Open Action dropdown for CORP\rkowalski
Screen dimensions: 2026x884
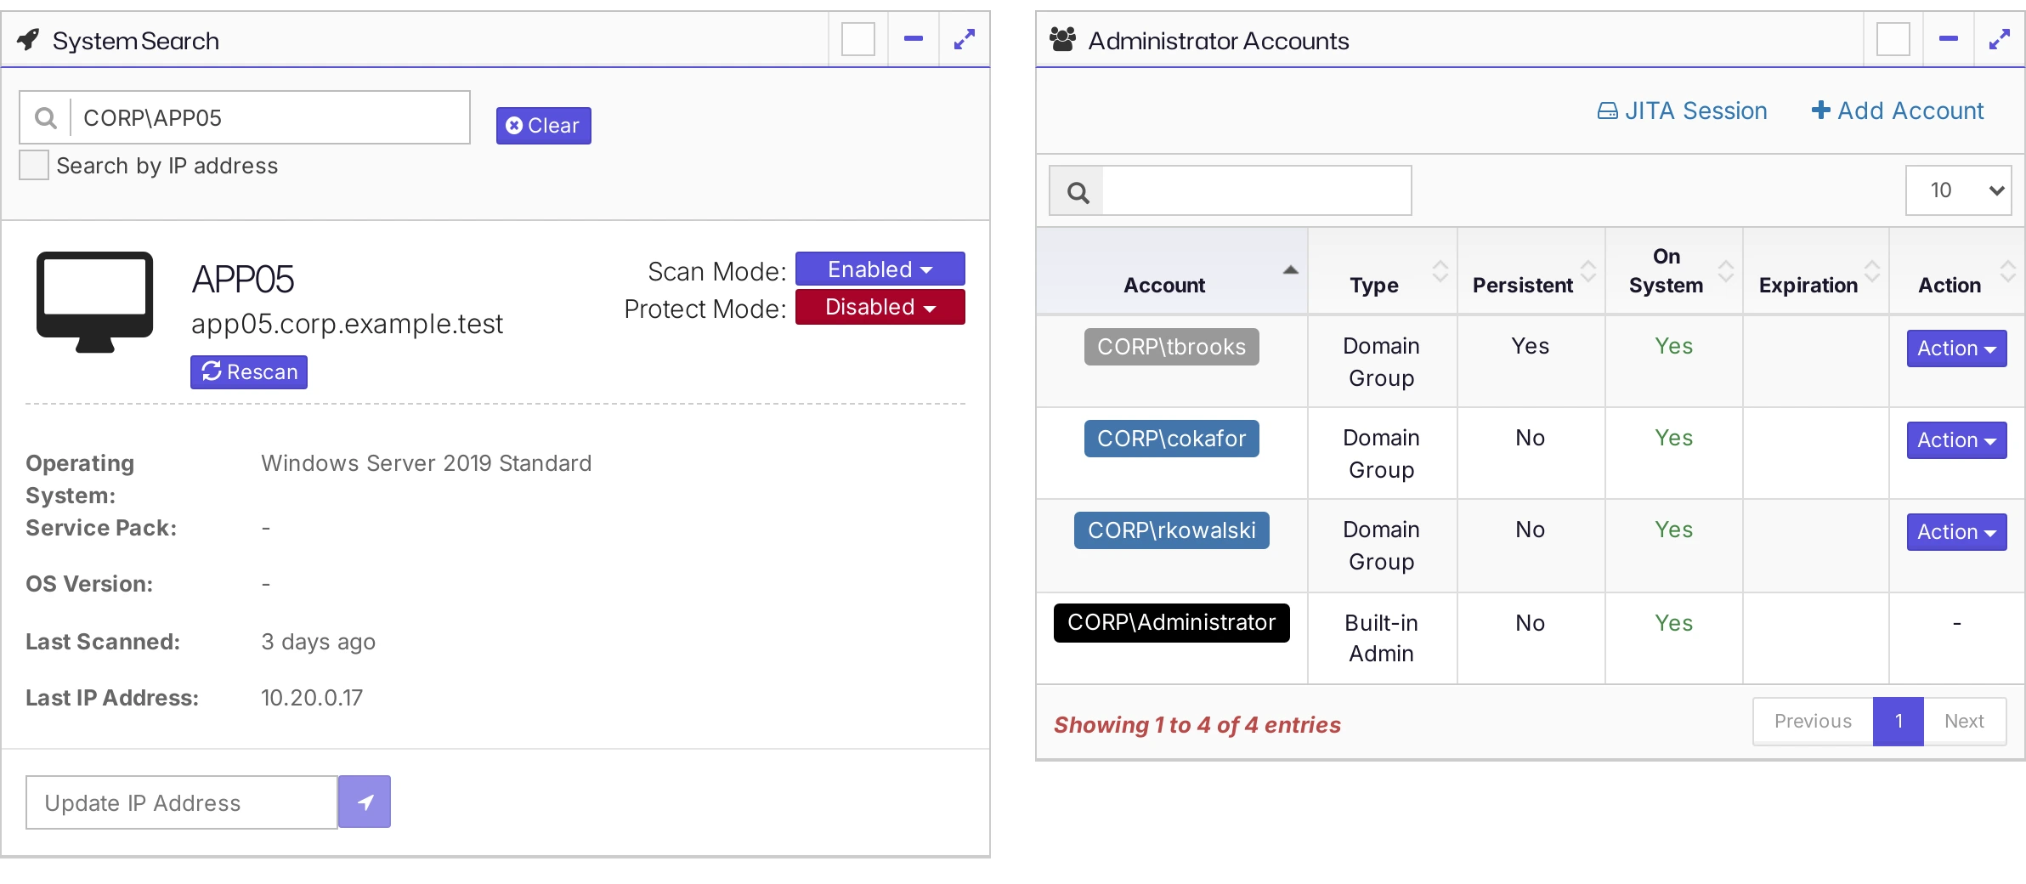click(1956, 532)
